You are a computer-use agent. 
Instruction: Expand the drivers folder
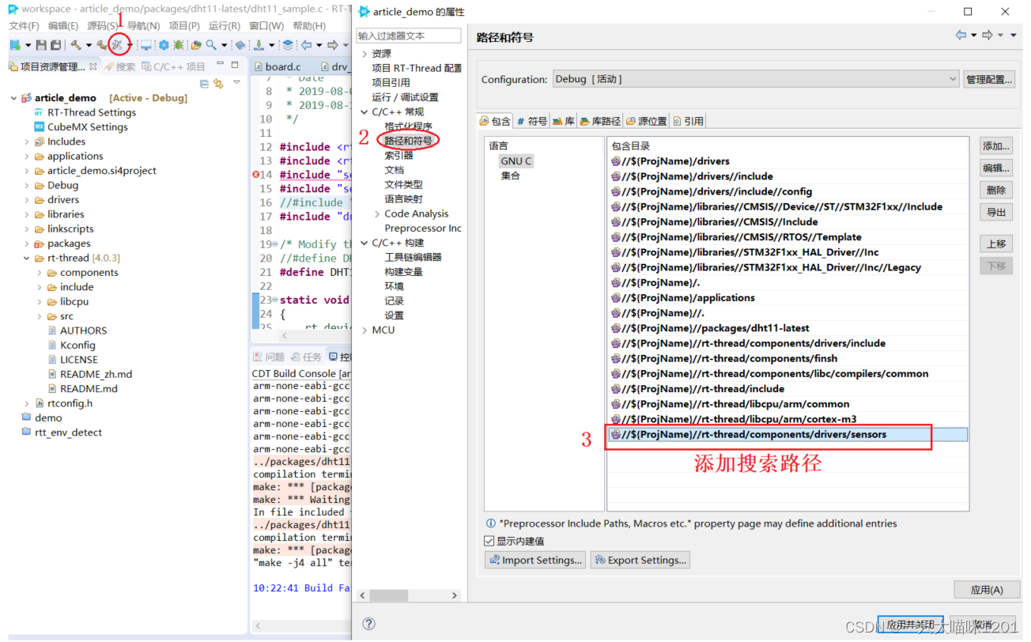tap(28, 199)
